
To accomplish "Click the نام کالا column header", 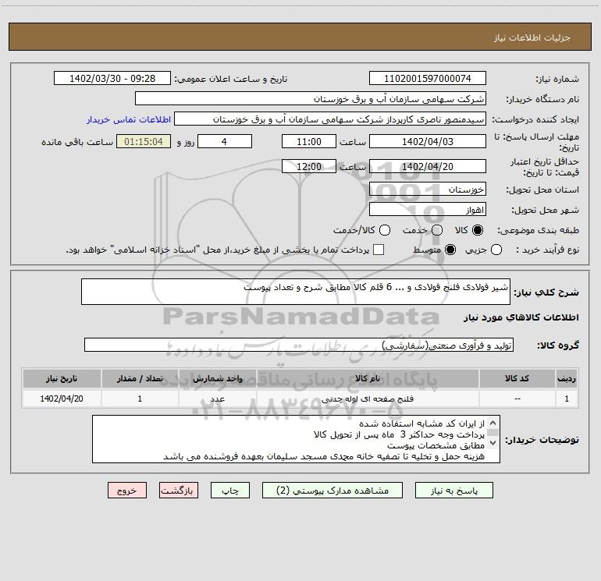I will point(367,378).
